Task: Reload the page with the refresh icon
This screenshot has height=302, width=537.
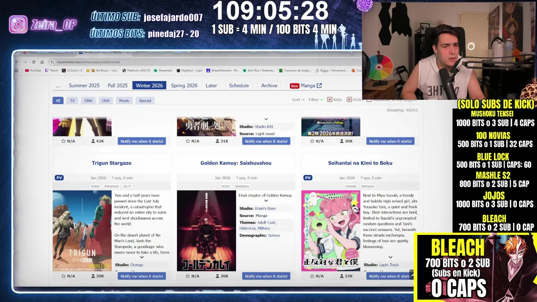Action: (34, 62)
